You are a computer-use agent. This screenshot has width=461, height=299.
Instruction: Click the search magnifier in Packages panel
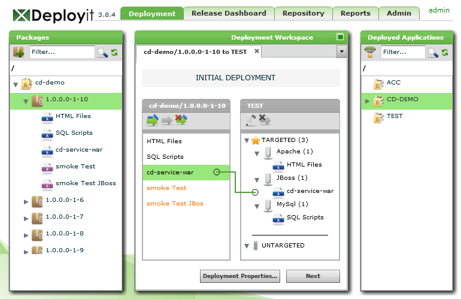tap(102, 53)
